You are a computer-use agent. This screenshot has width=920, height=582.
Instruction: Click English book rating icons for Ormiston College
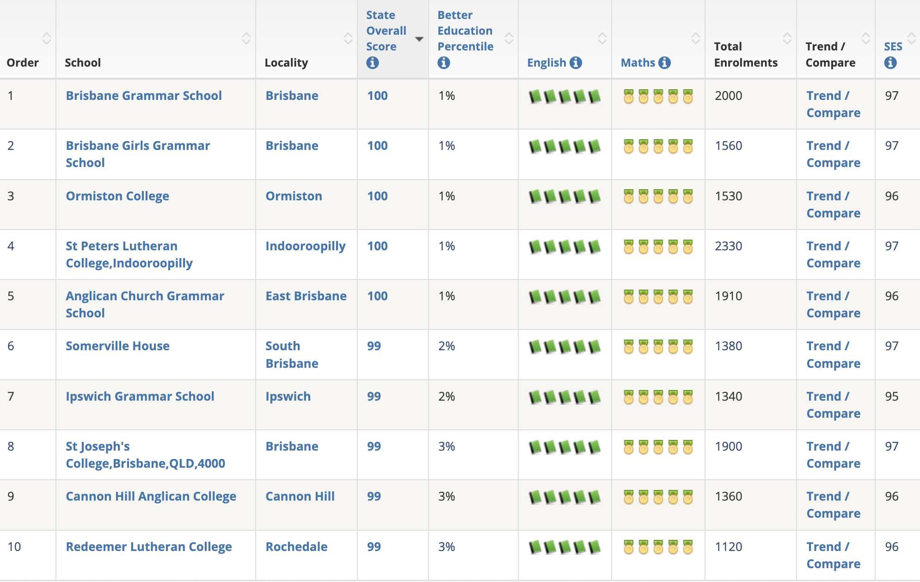pos(564,197)
